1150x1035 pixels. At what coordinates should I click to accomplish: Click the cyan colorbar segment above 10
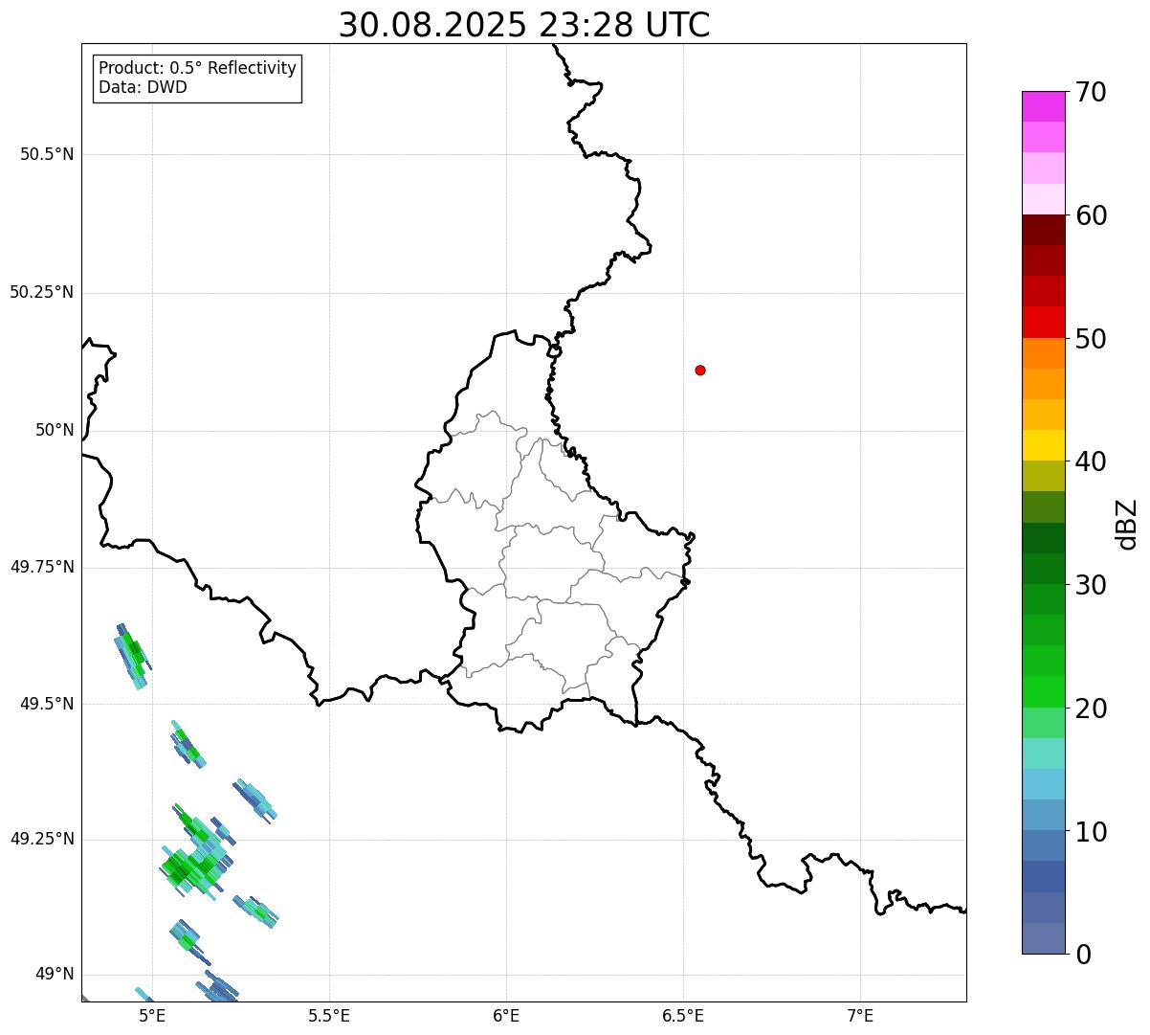1043,785
